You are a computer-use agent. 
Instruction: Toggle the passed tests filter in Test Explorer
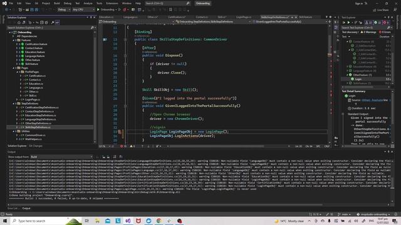[x=377, y=22]
